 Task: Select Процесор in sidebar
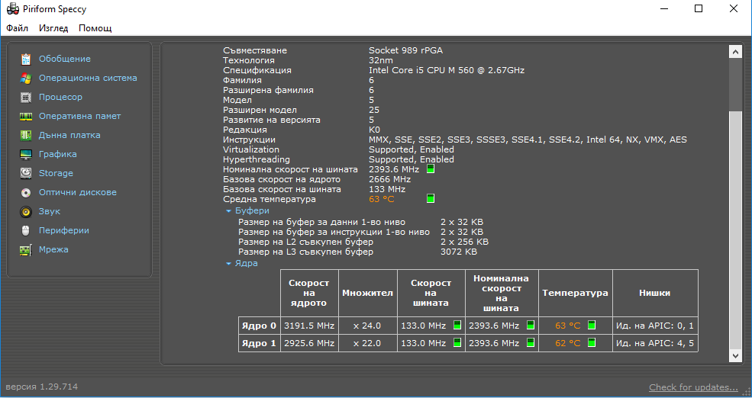[x=60, y=98]
